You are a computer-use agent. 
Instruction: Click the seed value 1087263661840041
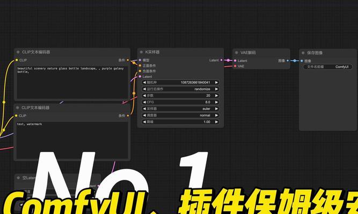pyautogui.click(x=195, y=82)
